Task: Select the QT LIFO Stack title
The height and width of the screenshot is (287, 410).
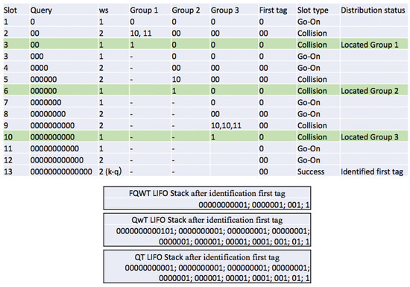Action: (206, 257)
